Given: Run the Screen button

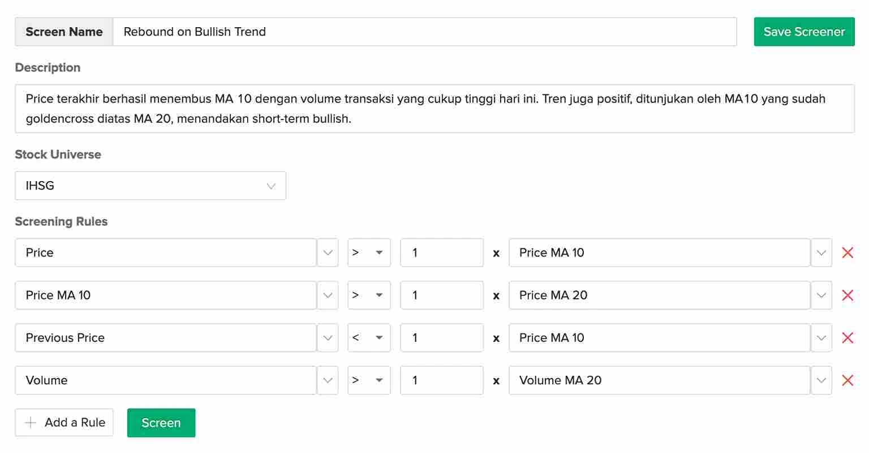Looking at the screenshot, I should click(161, 423).
